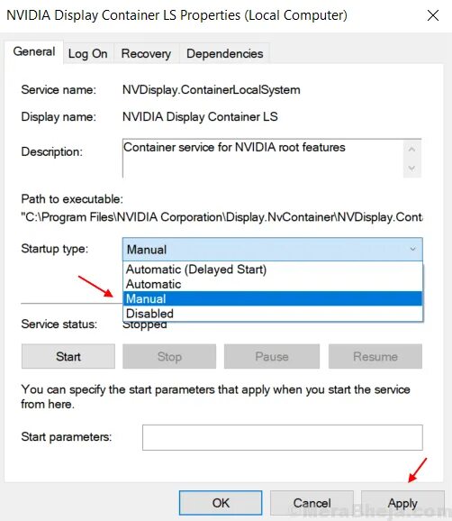Close the NVIDIA Display Container LS Properties dialog

pos(433,15)
